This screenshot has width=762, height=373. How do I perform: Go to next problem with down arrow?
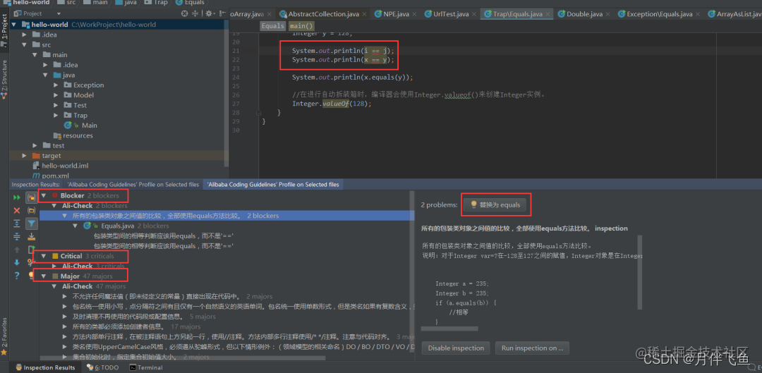point(16,263)
